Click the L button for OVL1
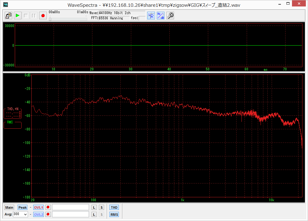This screenshot has height=221, width=308. click(94, 207)
